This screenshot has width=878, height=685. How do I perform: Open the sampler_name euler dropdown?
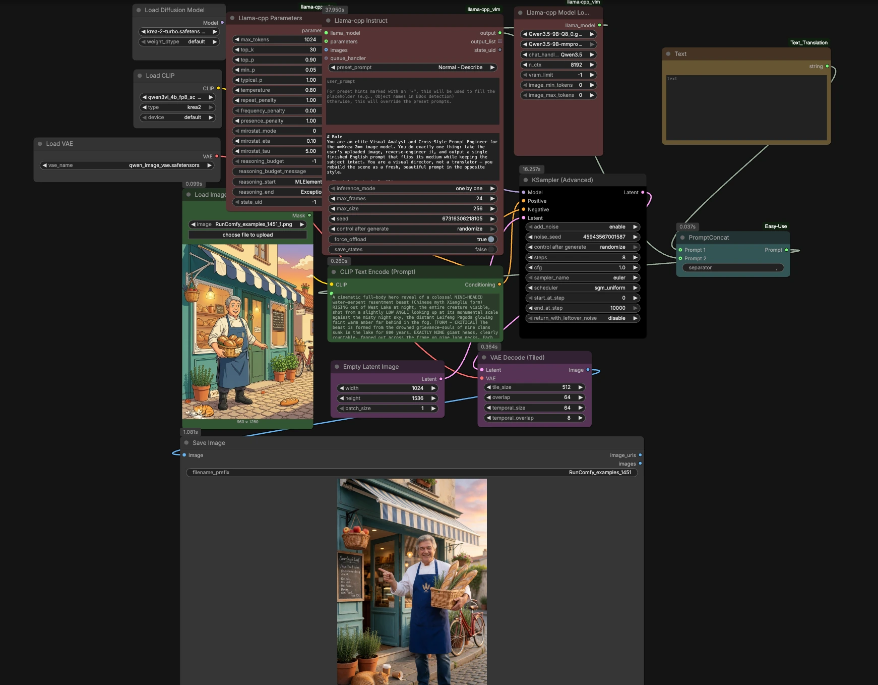(x=583, y=278)
